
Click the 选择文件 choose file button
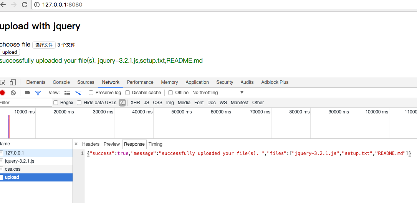pos(44,45)
